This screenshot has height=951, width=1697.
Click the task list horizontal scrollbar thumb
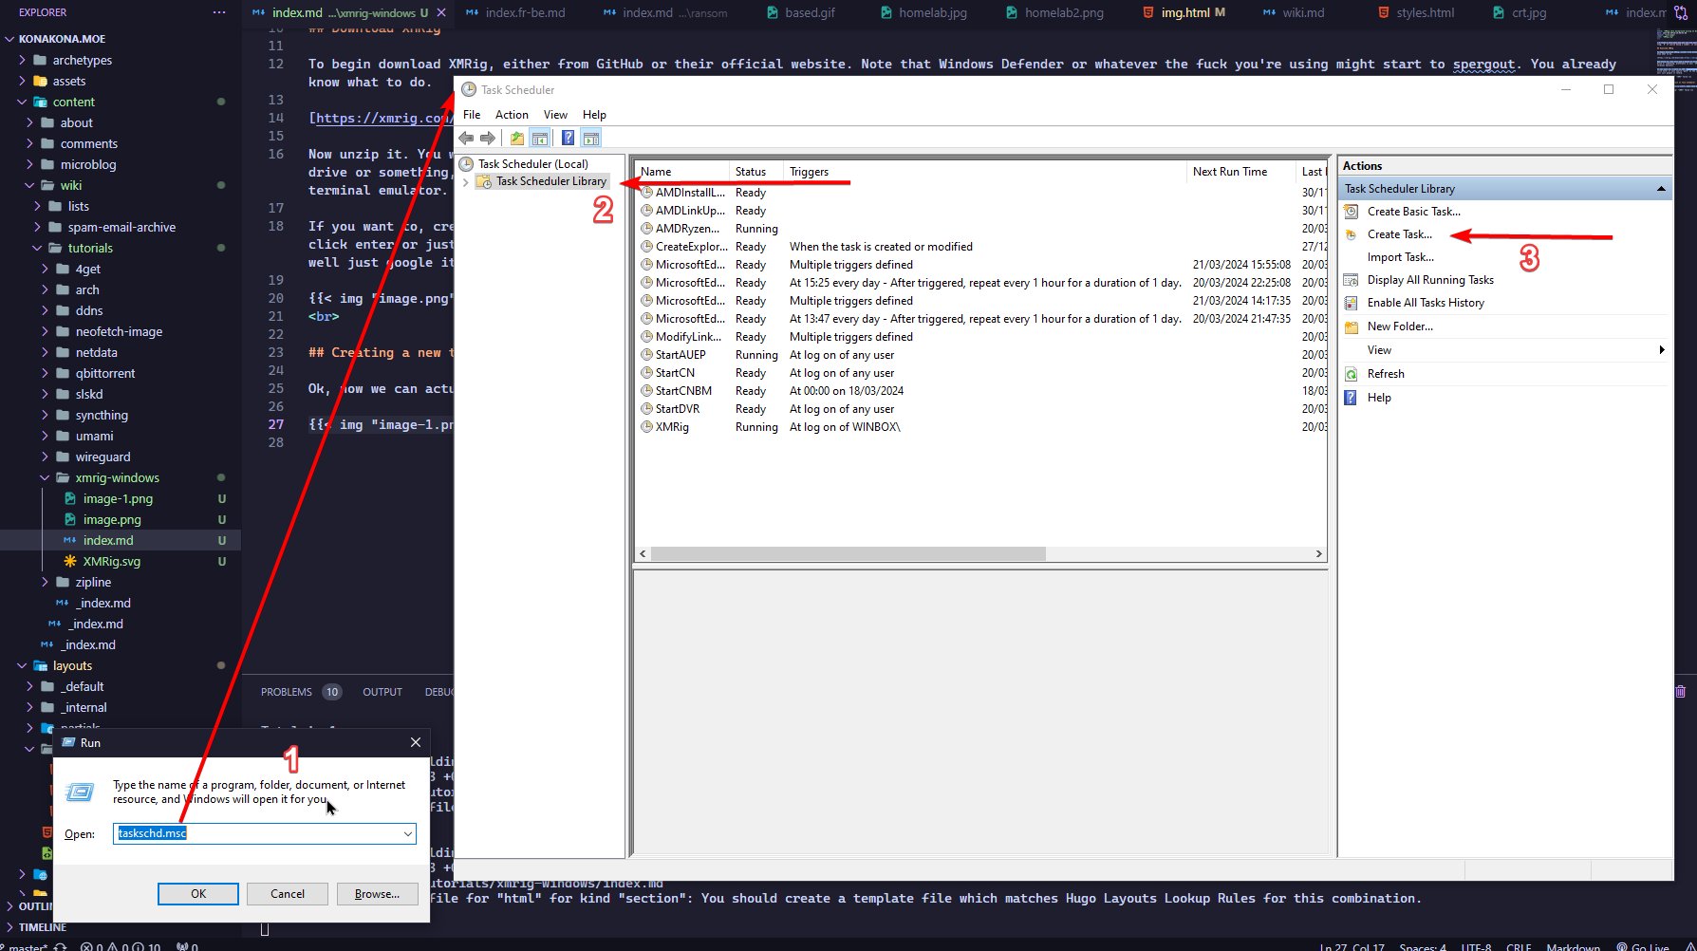click(x=848, y=554)
